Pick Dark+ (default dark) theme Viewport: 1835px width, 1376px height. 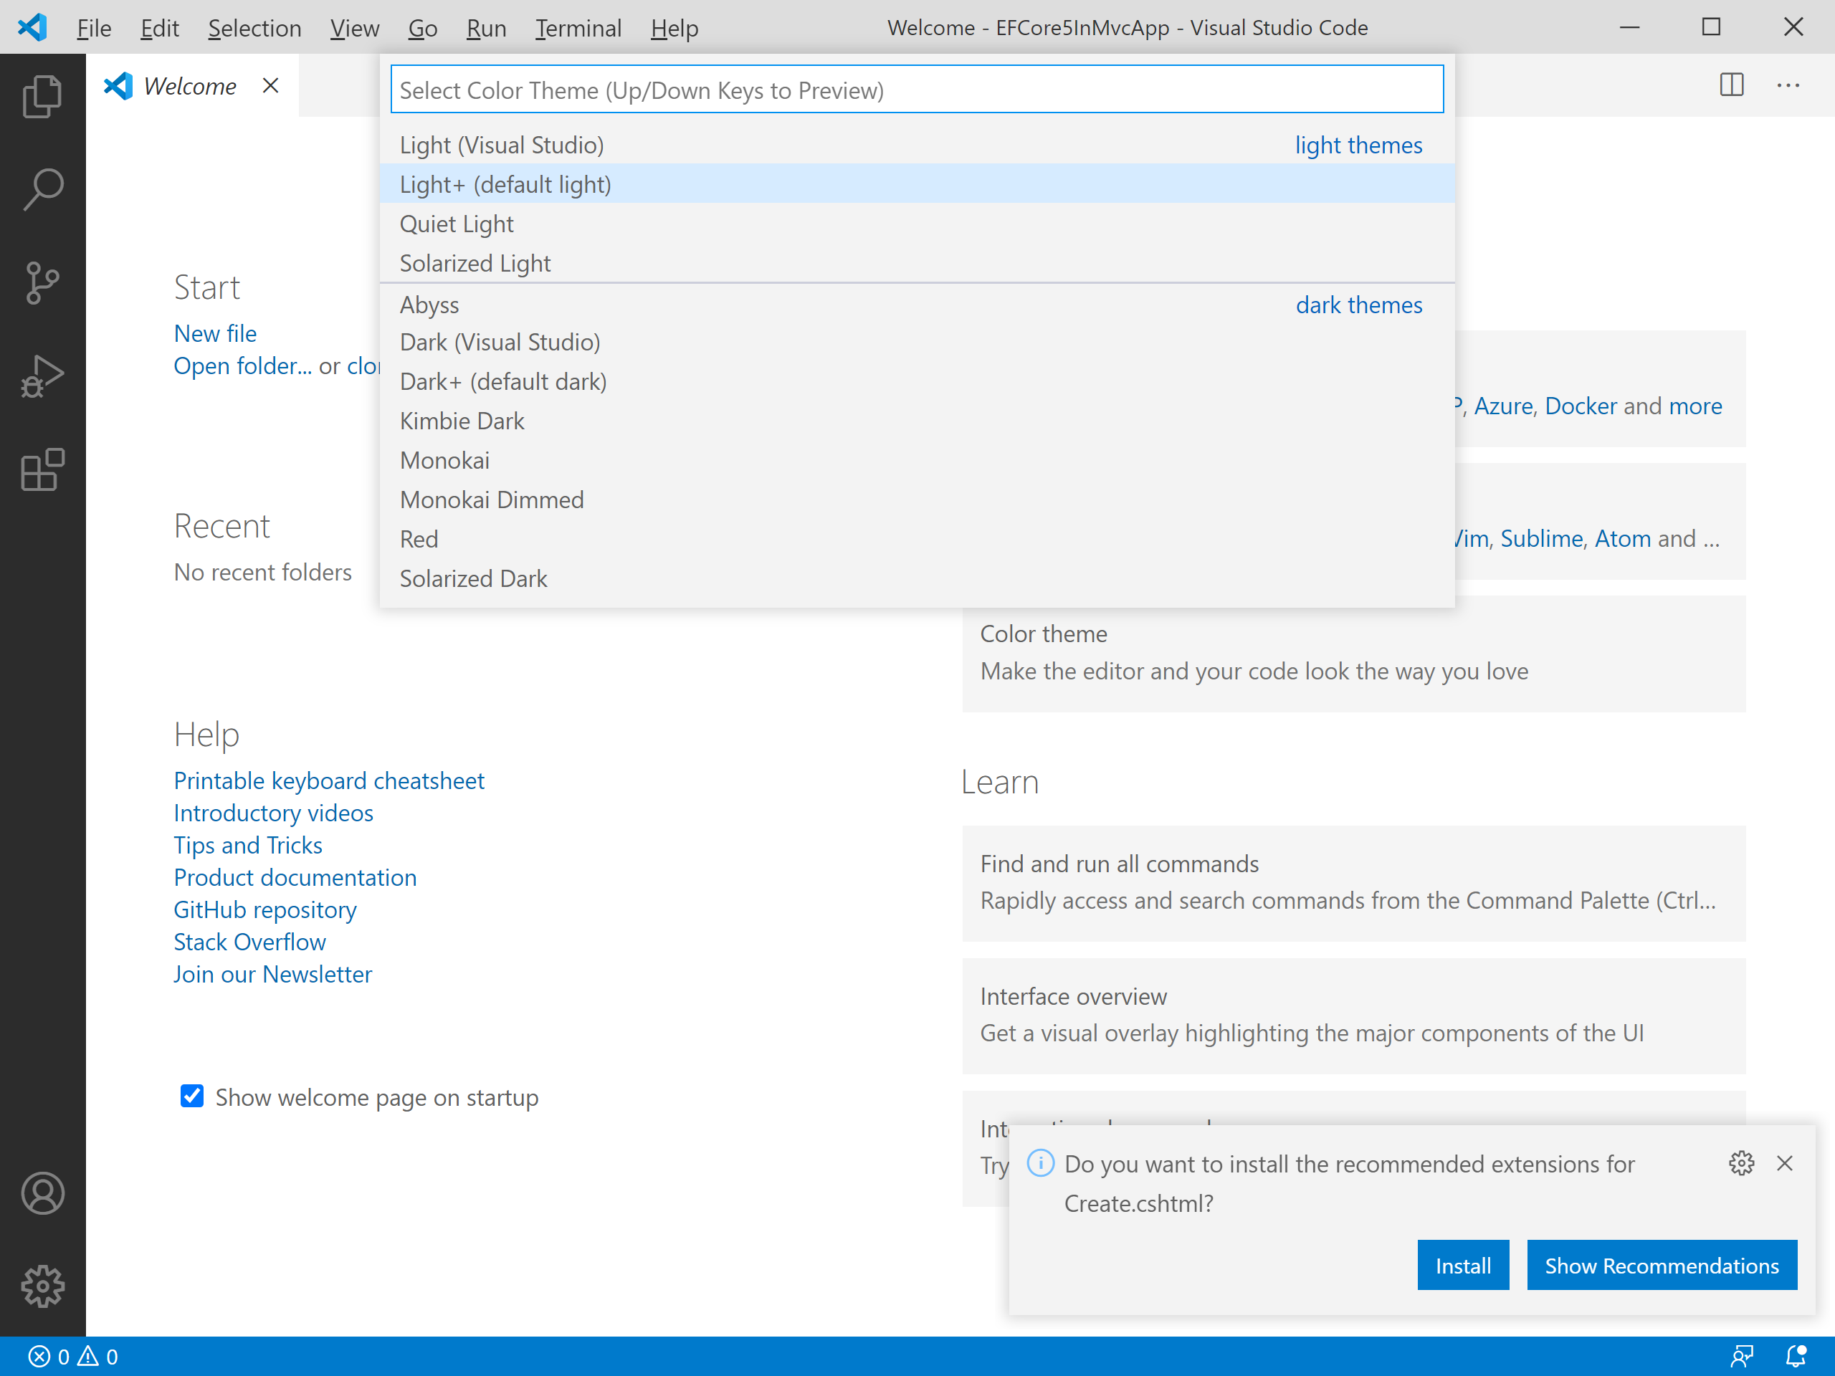(502, 381)
